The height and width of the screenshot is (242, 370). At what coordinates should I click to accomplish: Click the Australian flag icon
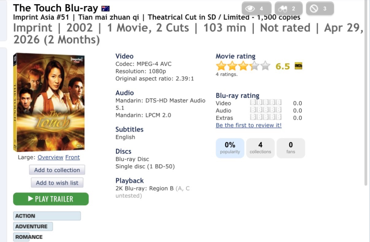coord(105,9)
